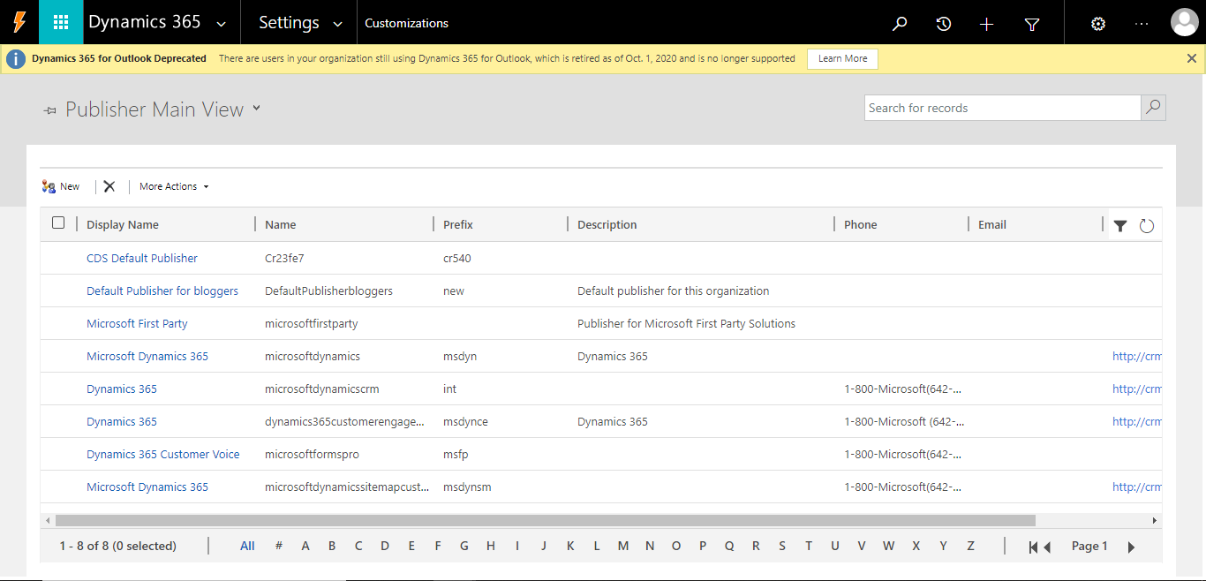Sort by Description column header
Image resolution: width=1206 pixels, height=581 pixels.
(607, 224)
